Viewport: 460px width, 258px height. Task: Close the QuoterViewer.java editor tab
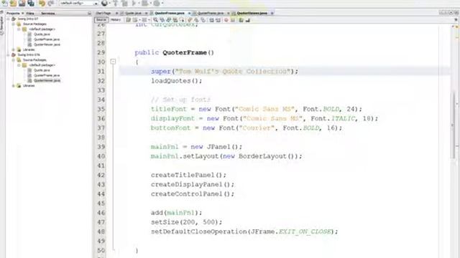tap(272, 13)
